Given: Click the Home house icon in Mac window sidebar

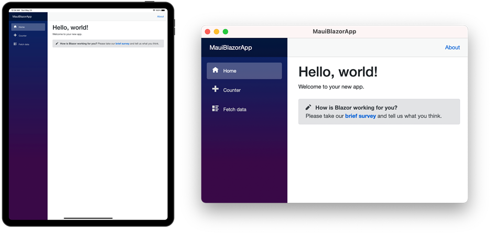Looking at the screenshot, I should pos(216,70).
